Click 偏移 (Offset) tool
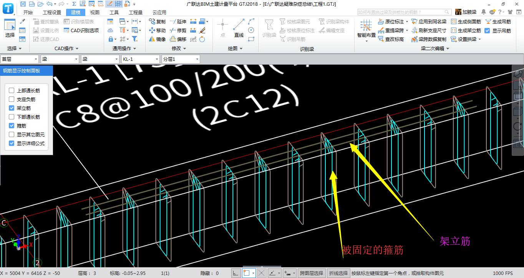Viewport: 524px width, 278px height. pos(178,39)
